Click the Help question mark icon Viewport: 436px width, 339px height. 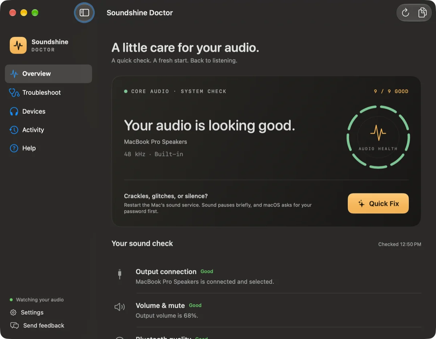coord(14,148)
